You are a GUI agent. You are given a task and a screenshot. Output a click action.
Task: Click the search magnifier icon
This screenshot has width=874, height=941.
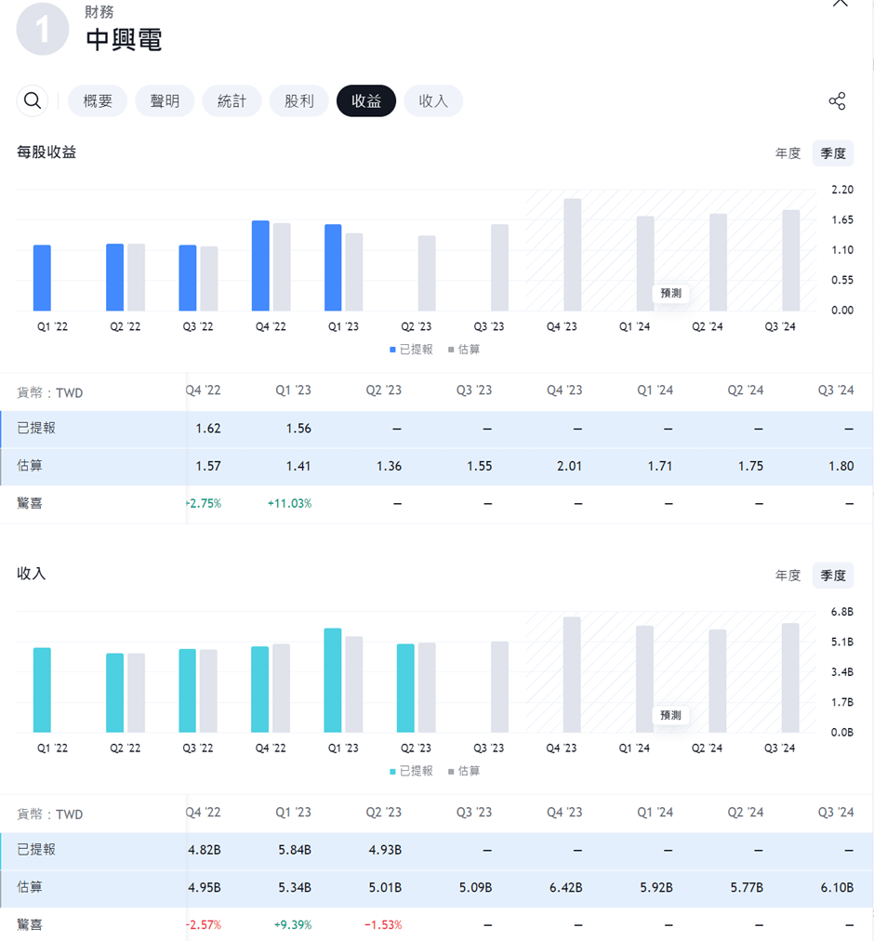point(33,101)
